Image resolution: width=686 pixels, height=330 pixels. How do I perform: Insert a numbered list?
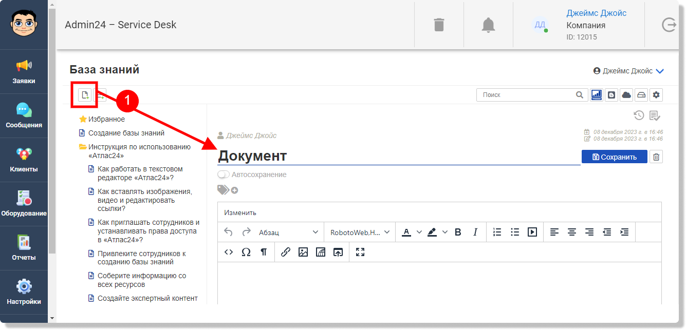coord(497,232)
